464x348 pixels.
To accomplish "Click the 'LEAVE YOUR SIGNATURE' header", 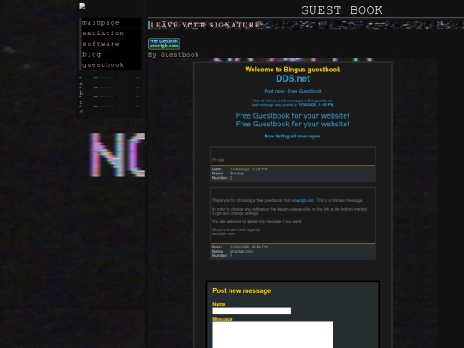I will tap(205, 25).
